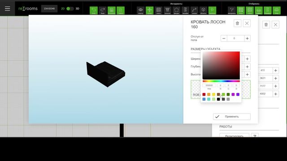Click plus next to value 411 in side panel
287x161 pixels.
tap(275, 71)
